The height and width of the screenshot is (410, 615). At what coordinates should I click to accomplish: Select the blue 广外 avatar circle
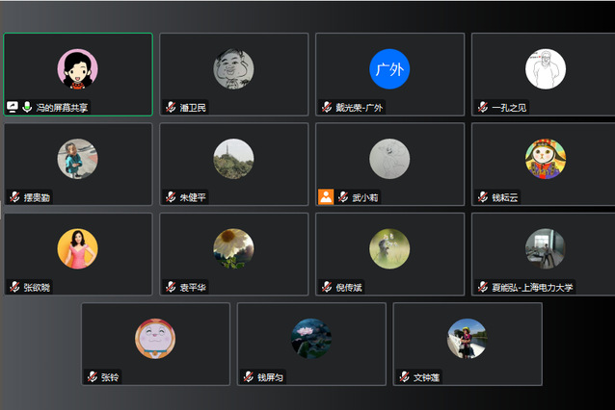[x=389, y=69]
